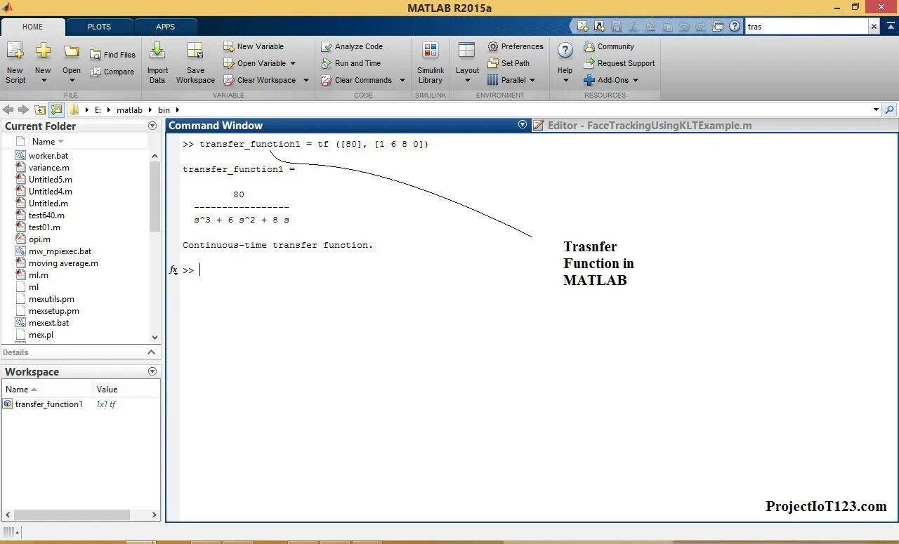899x544 pixels.
Task: Switch to the PLOTS tab
Action: pos(99,27)
